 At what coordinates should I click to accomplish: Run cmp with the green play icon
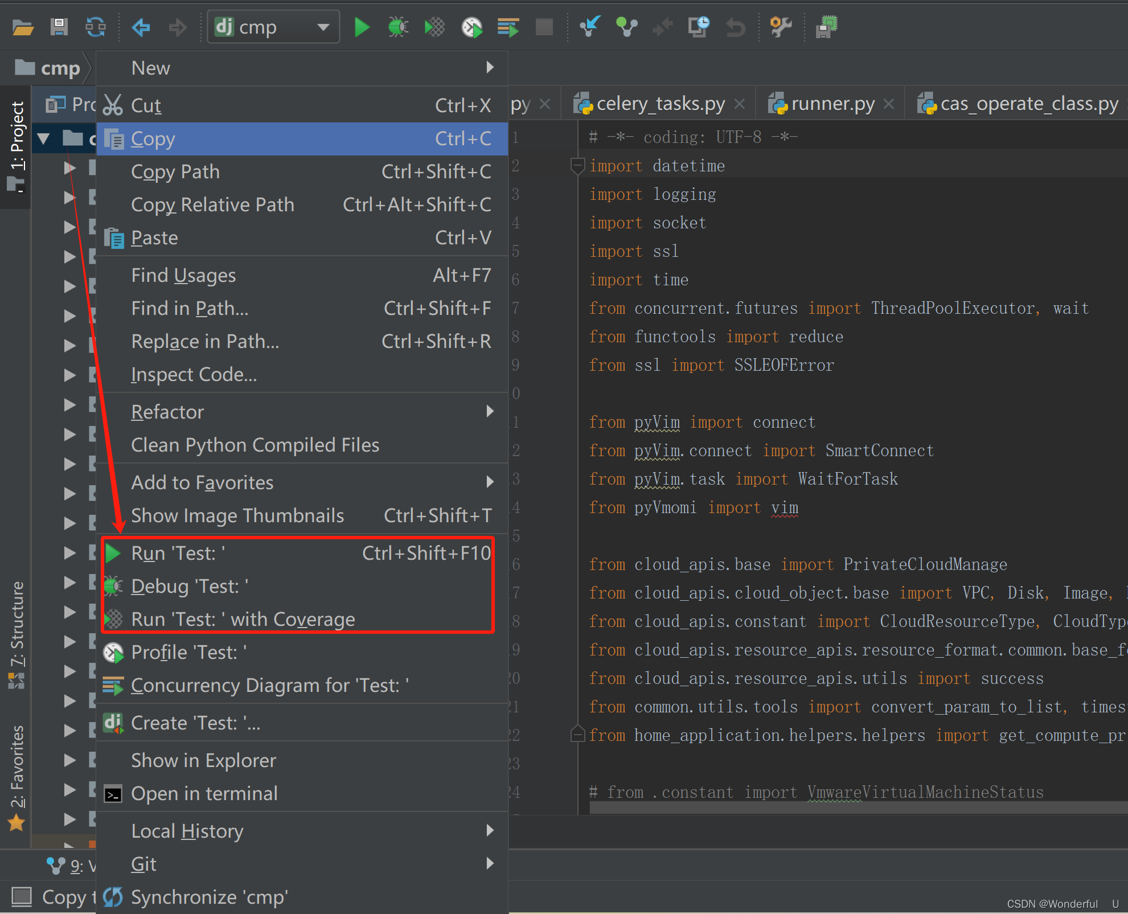(x=362, y=27)
